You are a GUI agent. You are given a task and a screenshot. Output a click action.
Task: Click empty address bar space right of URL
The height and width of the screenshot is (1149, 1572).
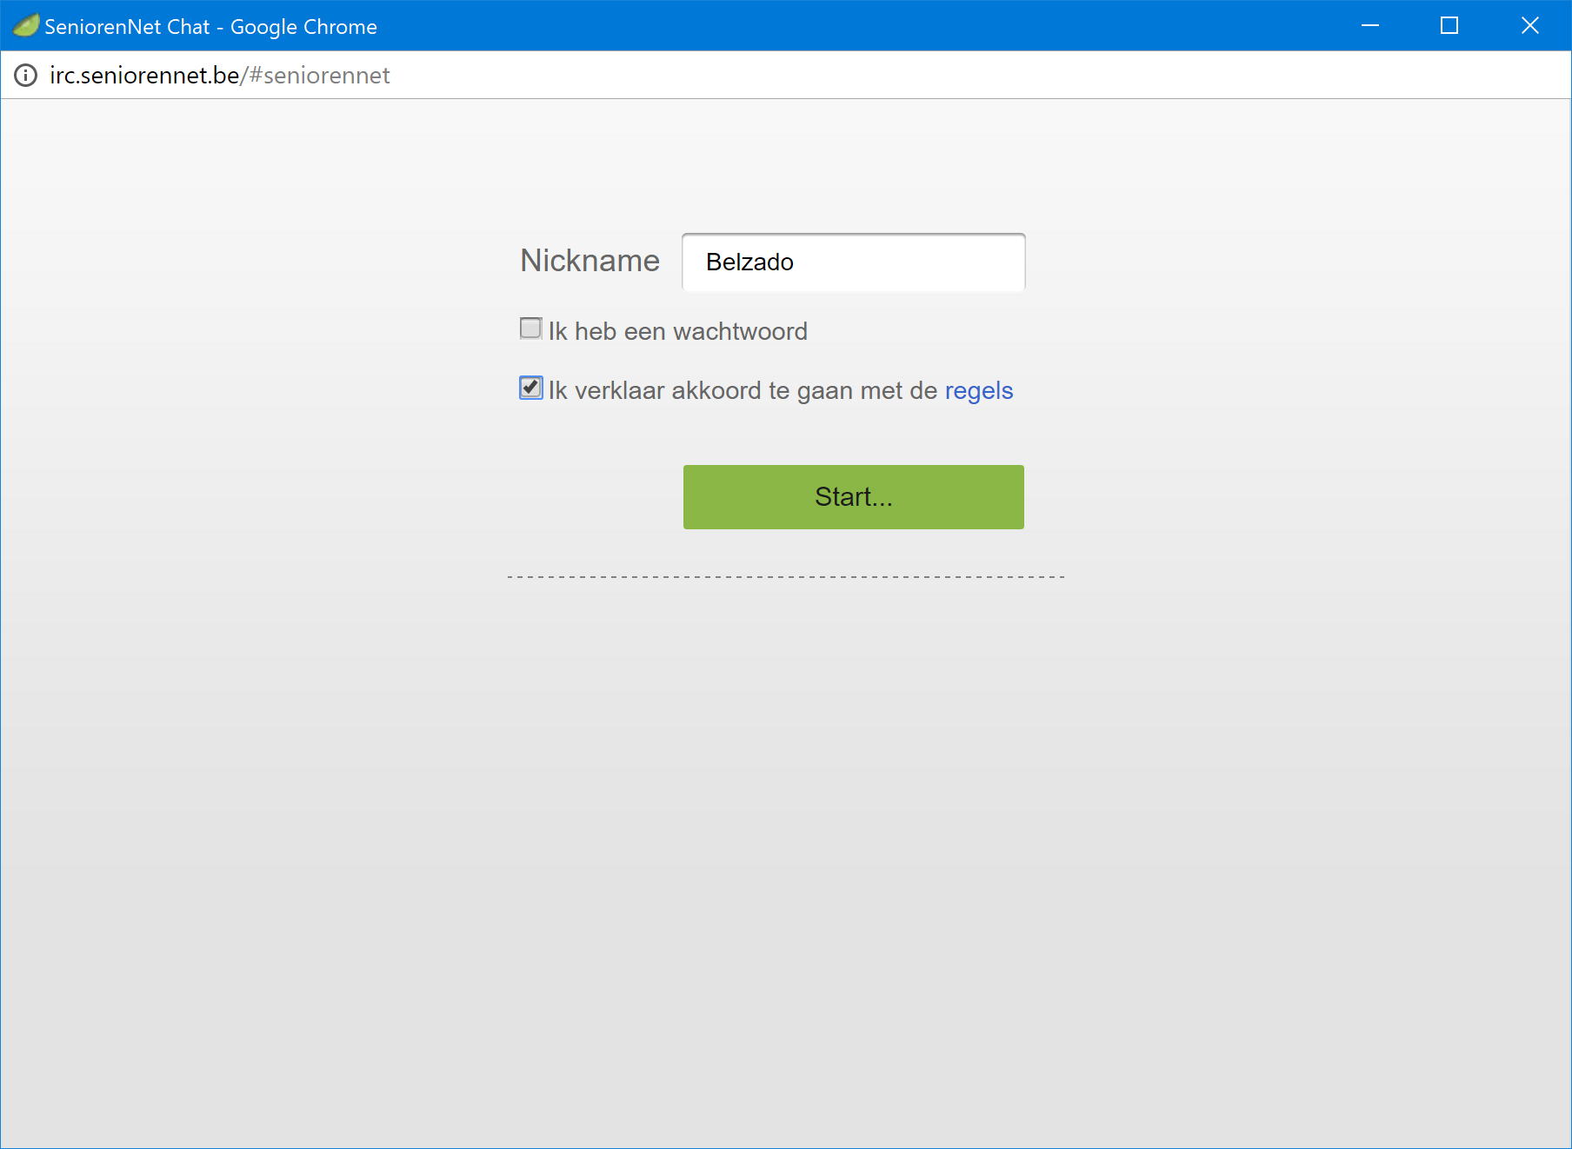click(x=956, y=76)
